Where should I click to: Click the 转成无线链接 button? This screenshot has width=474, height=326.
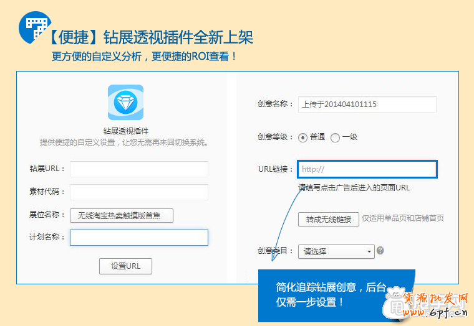[x=329, y=219]
